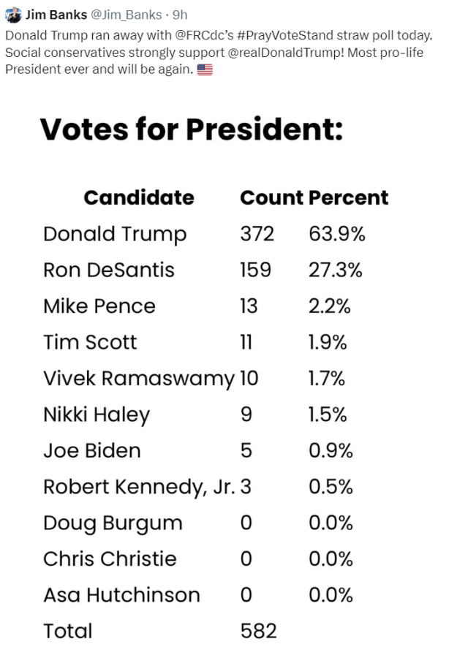Visit the @realDonaldTrump mention
This screenshot has width=468, height=647.
[x=285, y=53]
